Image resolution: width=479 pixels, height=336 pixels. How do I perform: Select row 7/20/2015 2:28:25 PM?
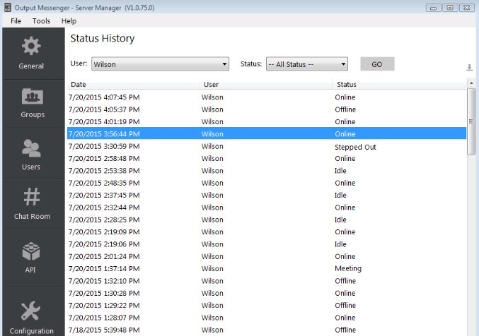pyautogui.click(x=267, y=220)
